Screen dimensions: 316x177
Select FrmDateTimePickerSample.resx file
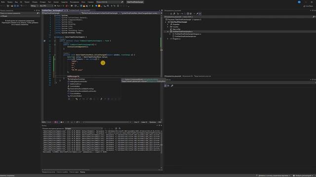coord(186,36)
